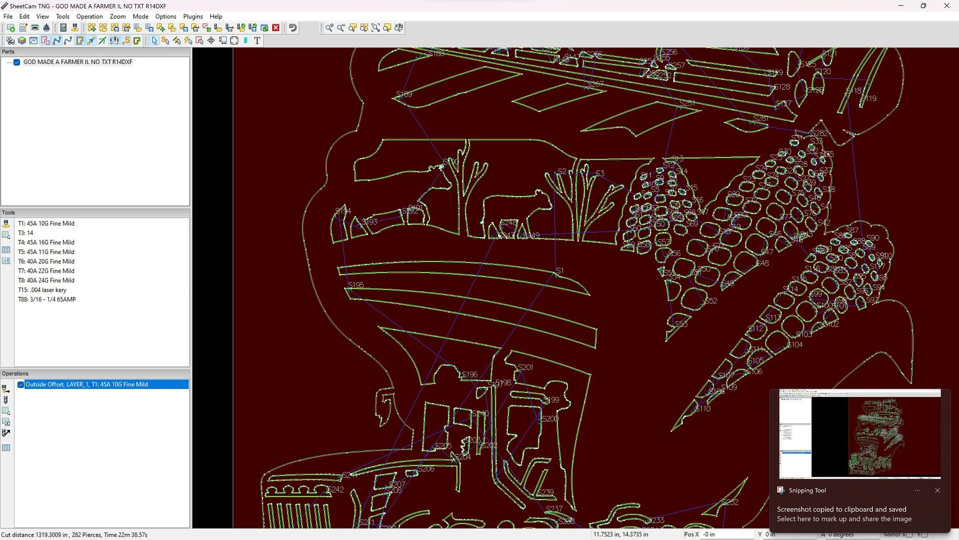Uncheck the GOD MADE A FARMER part checkbox
Screen dimensions: 959x540
[x=17, y=62]
